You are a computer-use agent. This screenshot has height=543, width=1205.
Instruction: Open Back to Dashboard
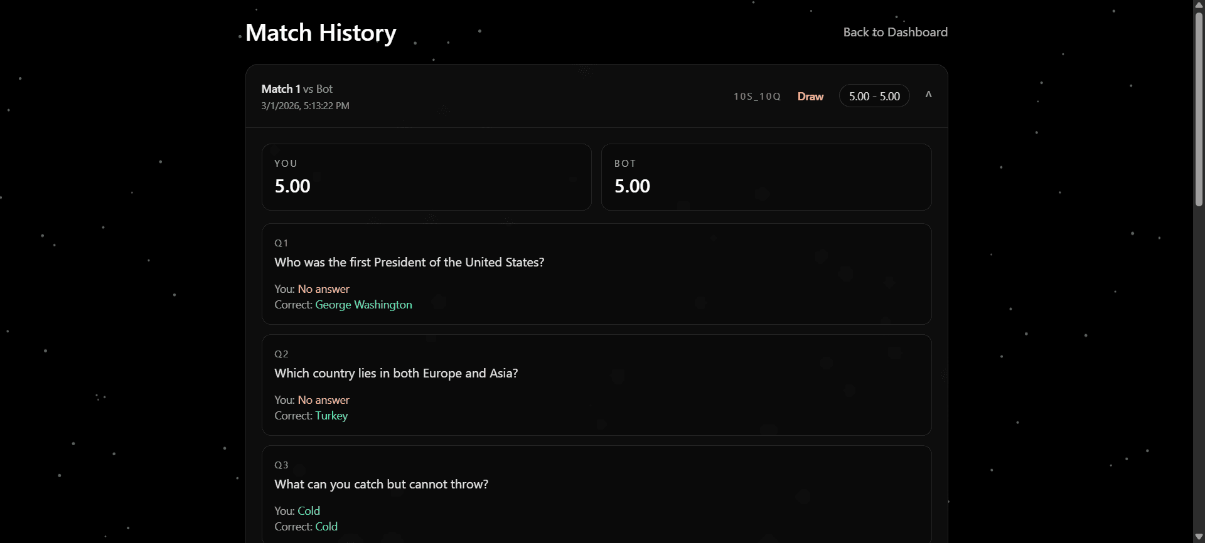pyautogui.click(x=895, y=32)
